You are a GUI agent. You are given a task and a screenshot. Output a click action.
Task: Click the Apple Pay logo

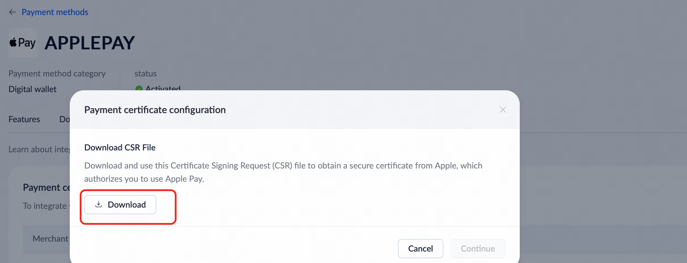[23, 43]
